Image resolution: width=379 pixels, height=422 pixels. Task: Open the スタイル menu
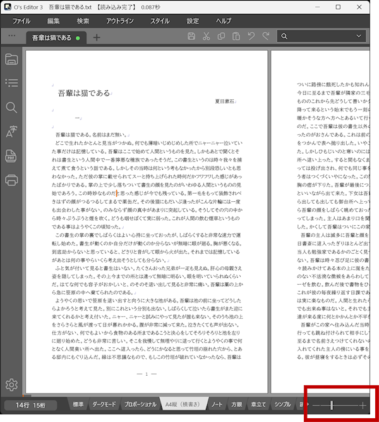pyautogui.click(x=160, y=21)
